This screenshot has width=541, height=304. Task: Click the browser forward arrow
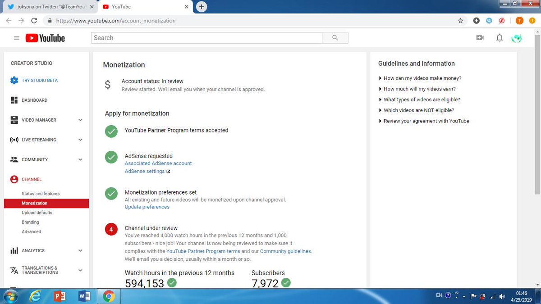[21, 21]
